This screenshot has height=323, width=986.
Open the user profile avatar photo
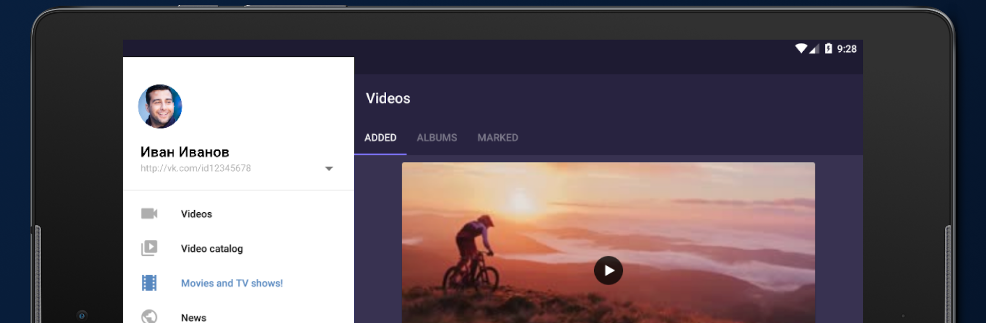tap(160, 107)
